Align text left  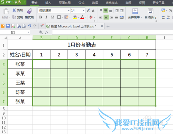coord(101,17)
